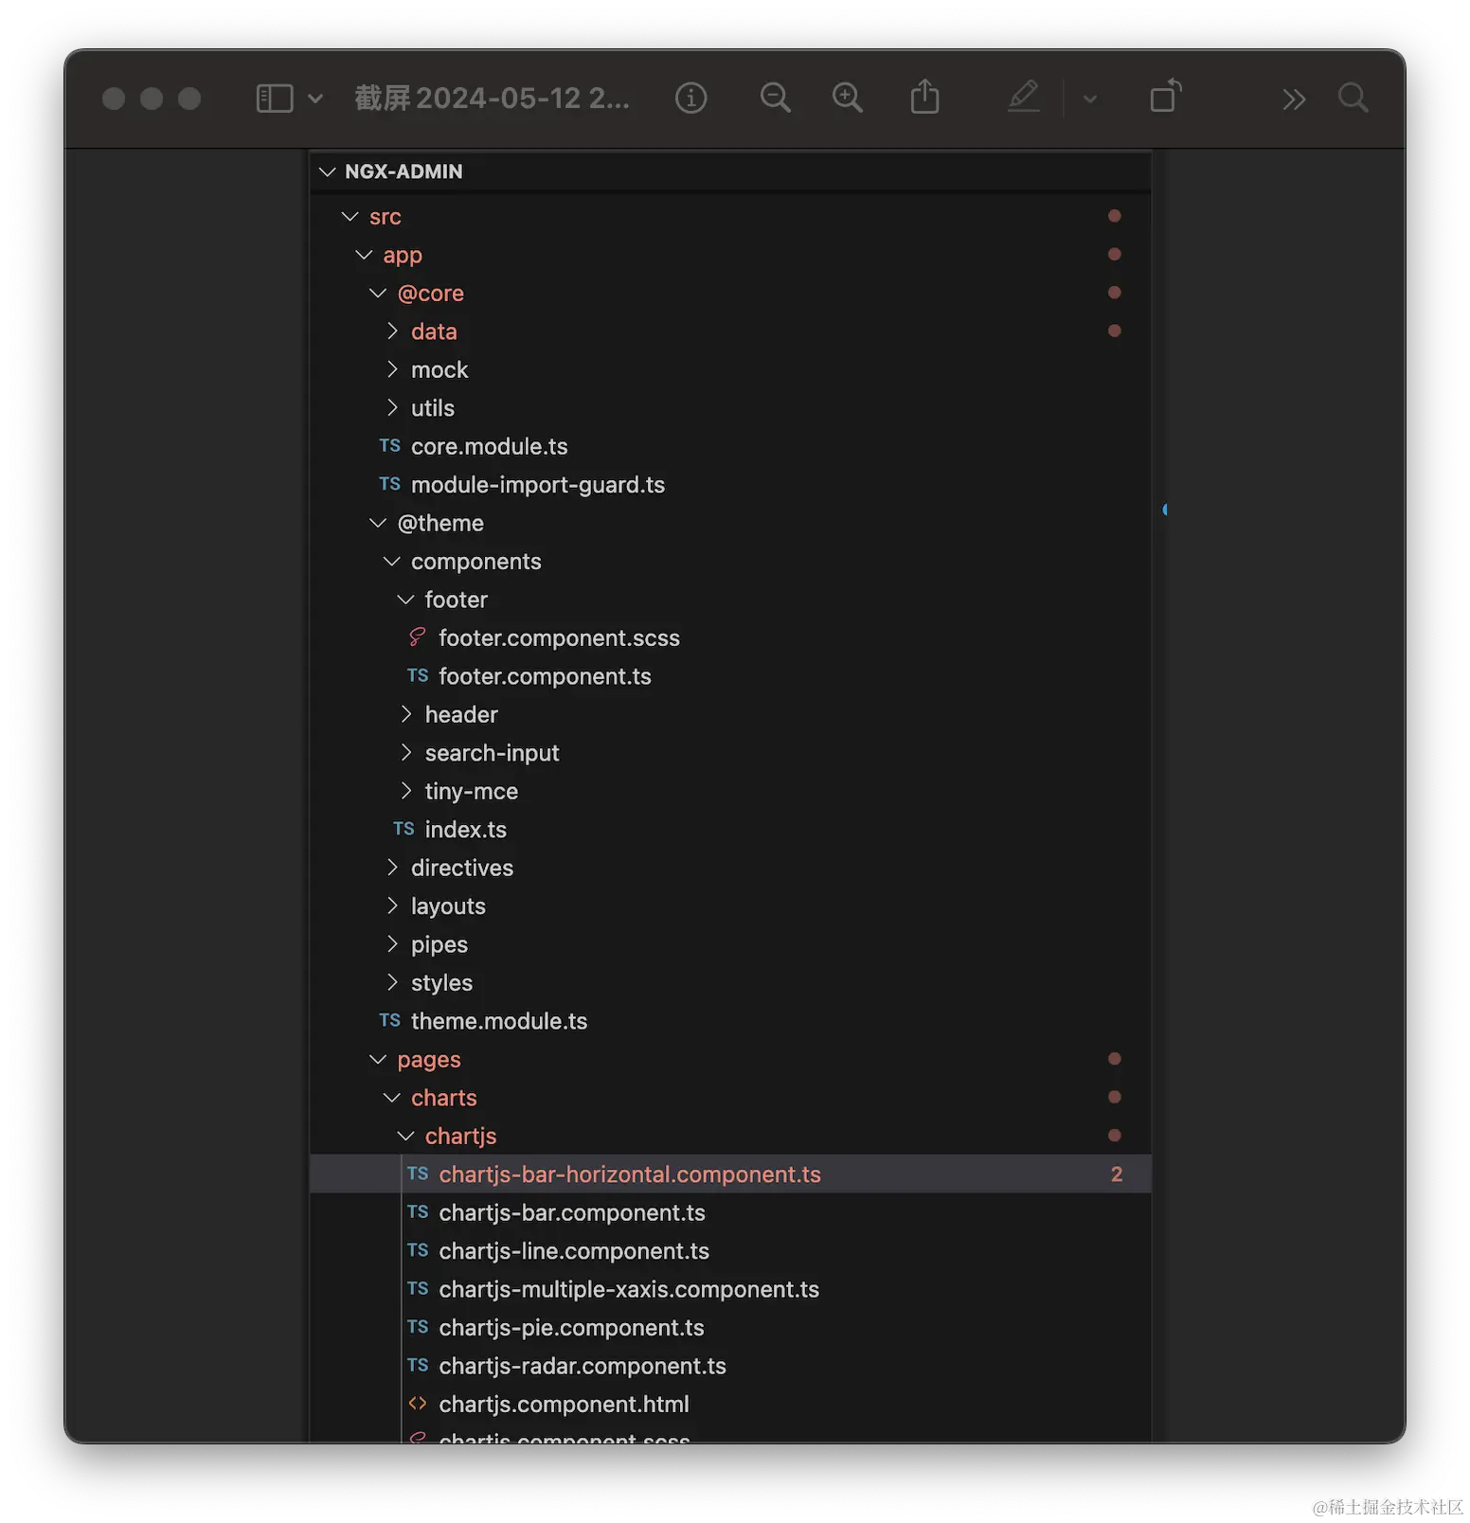Viewport: 1470px width, 1523px height.
Task: Open the share icon in toolbar
Action: [x=924, y=97]
